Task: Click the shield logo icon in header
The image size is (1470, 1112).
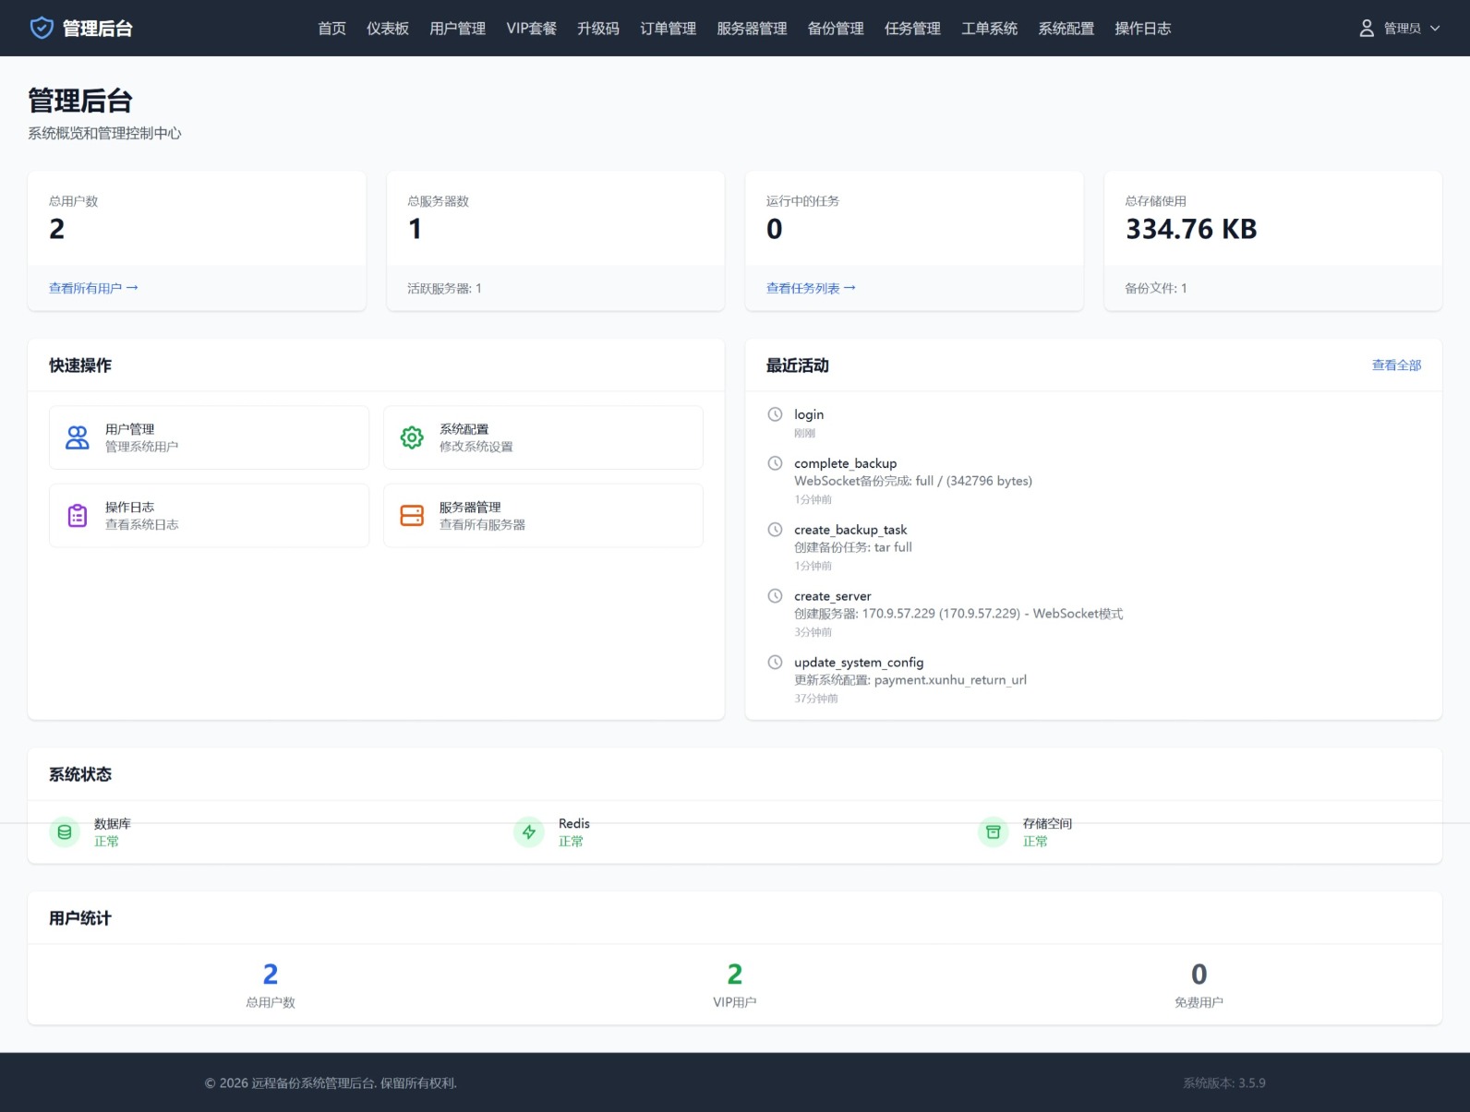Action: (42, 28)
